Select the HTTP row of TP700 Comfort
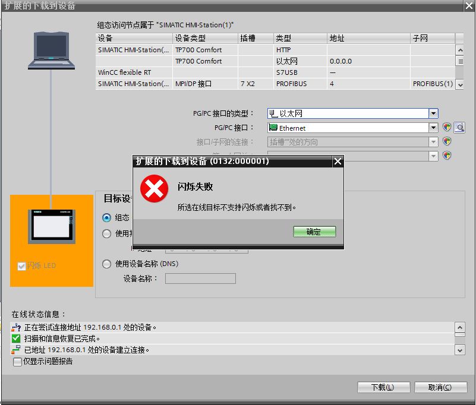This screenshot has width=476, height=405. [x=275, y=50]
